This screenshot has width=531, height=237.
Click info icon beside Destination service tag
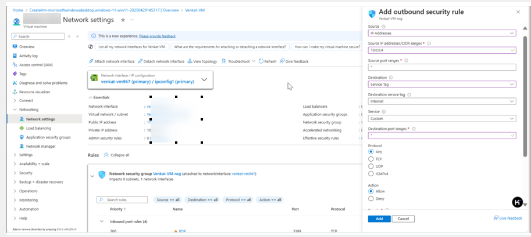[x=409, y=95]
